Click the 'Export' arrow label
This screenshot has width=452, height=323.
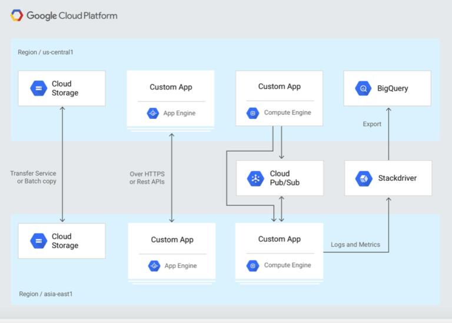pyautogui.click(x=372, y=124)
